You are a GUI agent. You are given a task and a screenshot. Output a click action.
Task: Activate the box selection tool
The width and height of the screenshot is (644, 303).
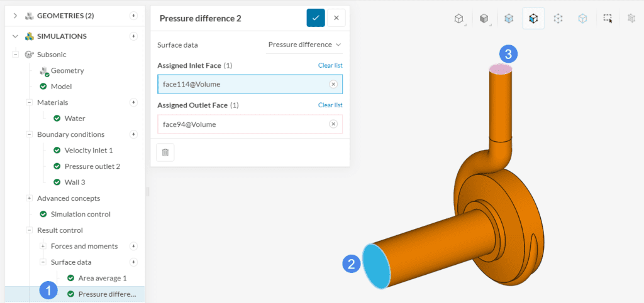(x=608, y=18)
